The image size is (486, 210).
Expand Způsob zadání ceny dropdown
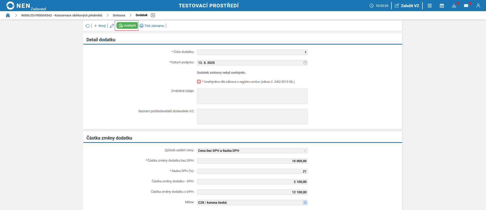pyautogui.click(x=305, y=151)
